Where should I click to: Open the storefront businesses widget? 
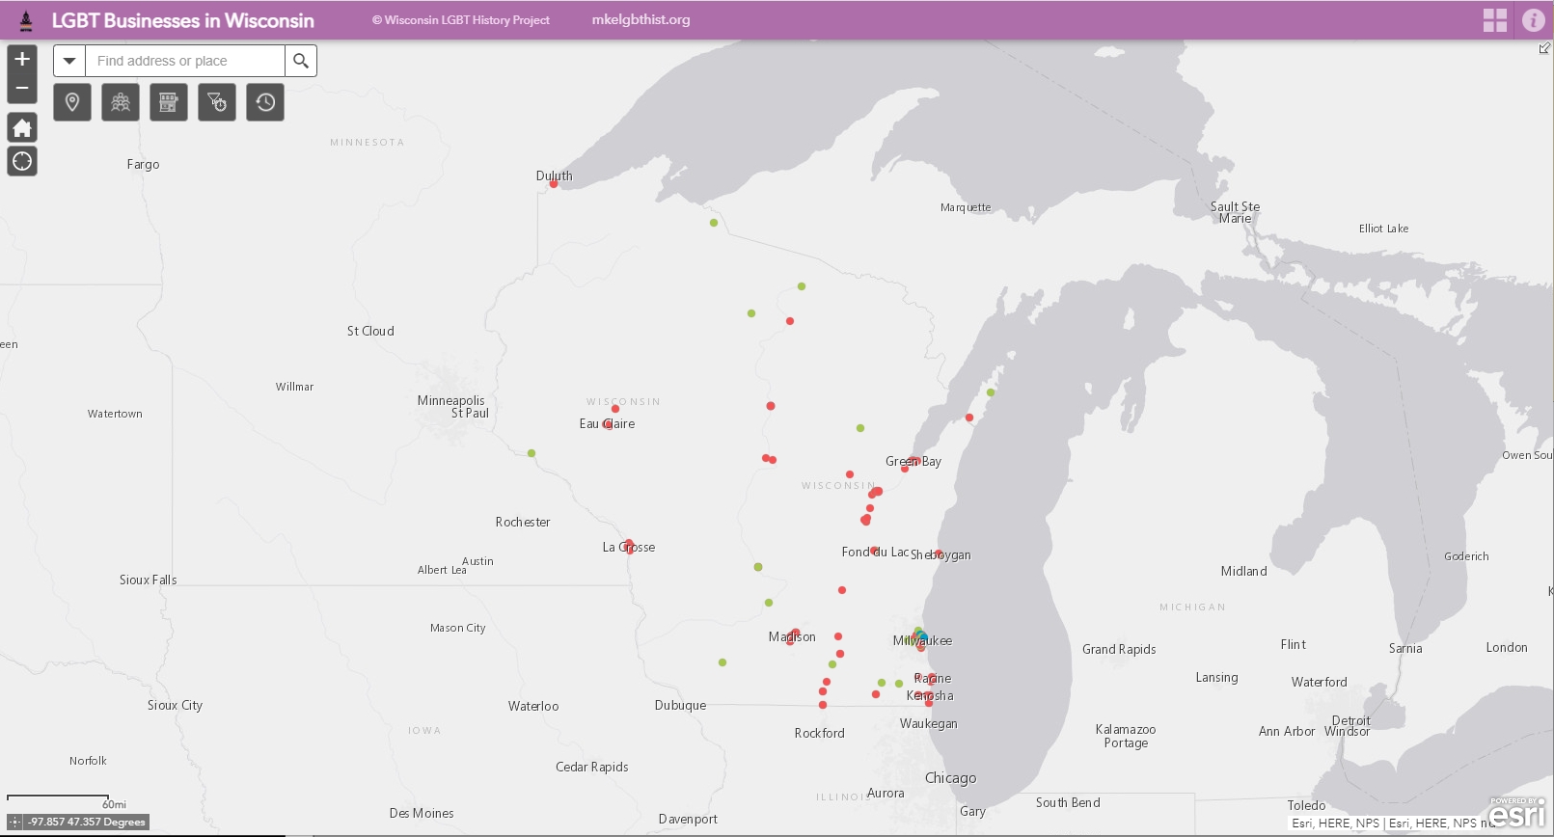[x=169, y=102]
